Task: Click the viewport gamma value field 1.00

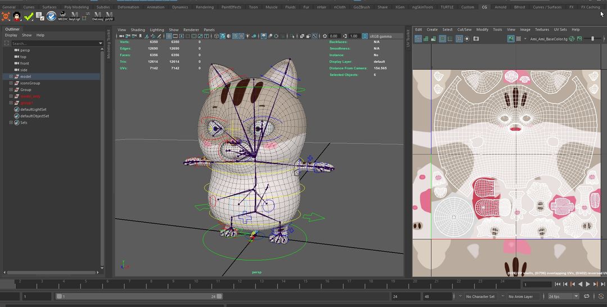Action: coord(354,36)
